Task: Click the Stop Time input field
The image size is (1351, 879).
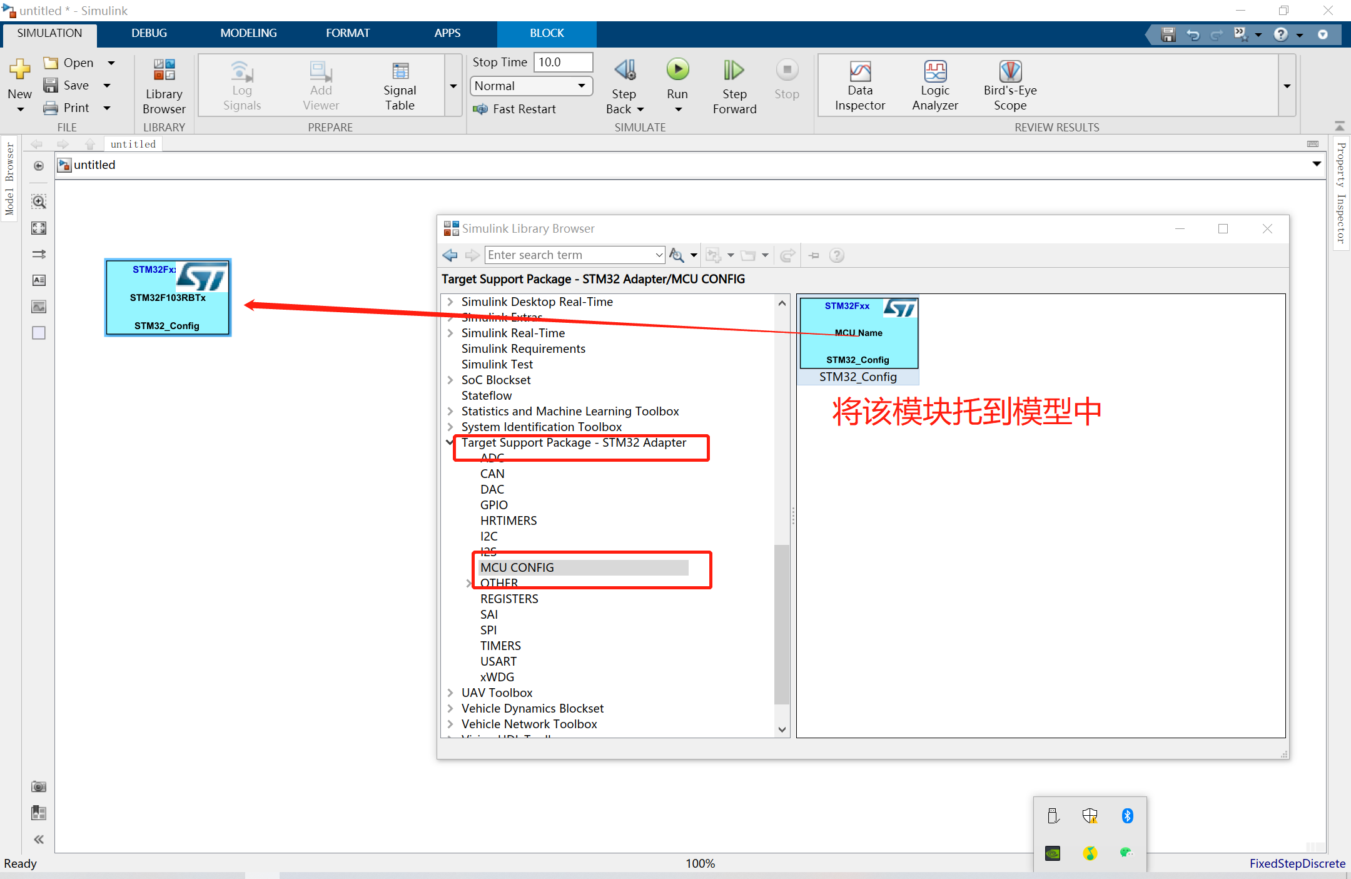Action: coord(562,62)
